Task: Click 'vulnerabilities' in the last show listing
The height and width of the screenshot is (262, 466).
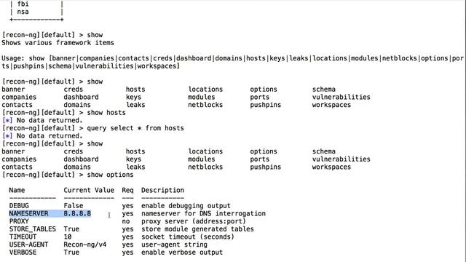Action: 341,159
